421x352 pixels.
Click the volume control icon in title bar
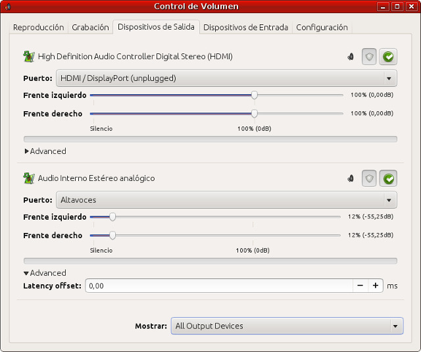pos(8,7)
